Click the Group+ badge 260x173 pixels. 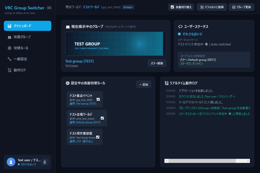point(128,7)
